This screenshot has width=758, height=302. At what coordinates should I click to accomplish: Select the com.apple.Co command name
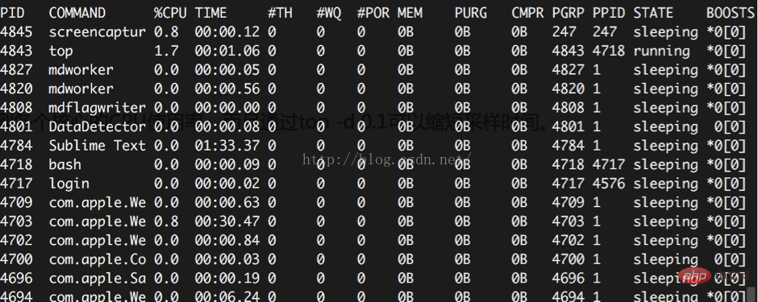pos(97,259)
